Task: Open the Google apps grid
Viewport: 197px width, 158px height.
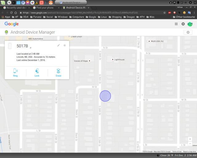Action: click(176, 24)
